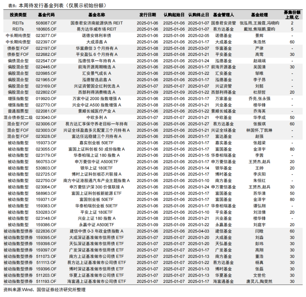The image size is (306, 297).
Task: Click fund name 富达任远稳健三个月持有 A
Action: (x=97, y=136)
